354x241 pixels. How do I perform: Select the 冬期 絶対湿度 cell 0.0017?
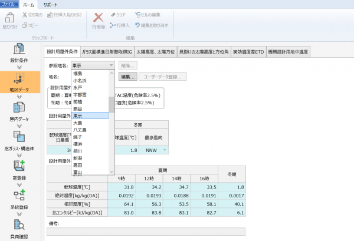point(232,196)
